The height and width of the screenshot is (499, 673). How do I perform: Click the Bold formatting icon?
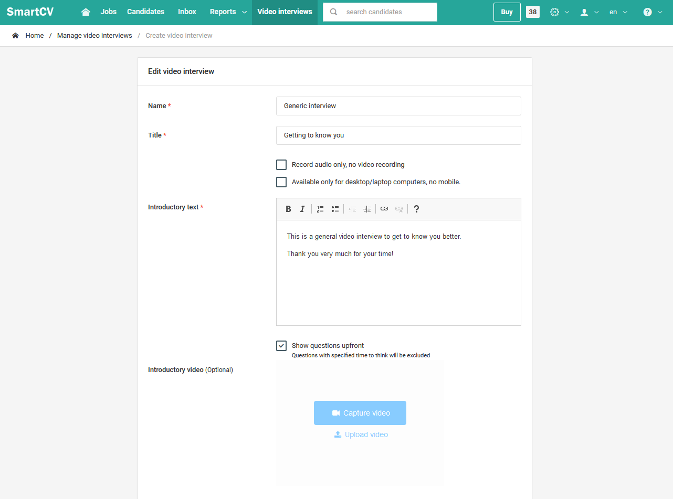(288, 209)
